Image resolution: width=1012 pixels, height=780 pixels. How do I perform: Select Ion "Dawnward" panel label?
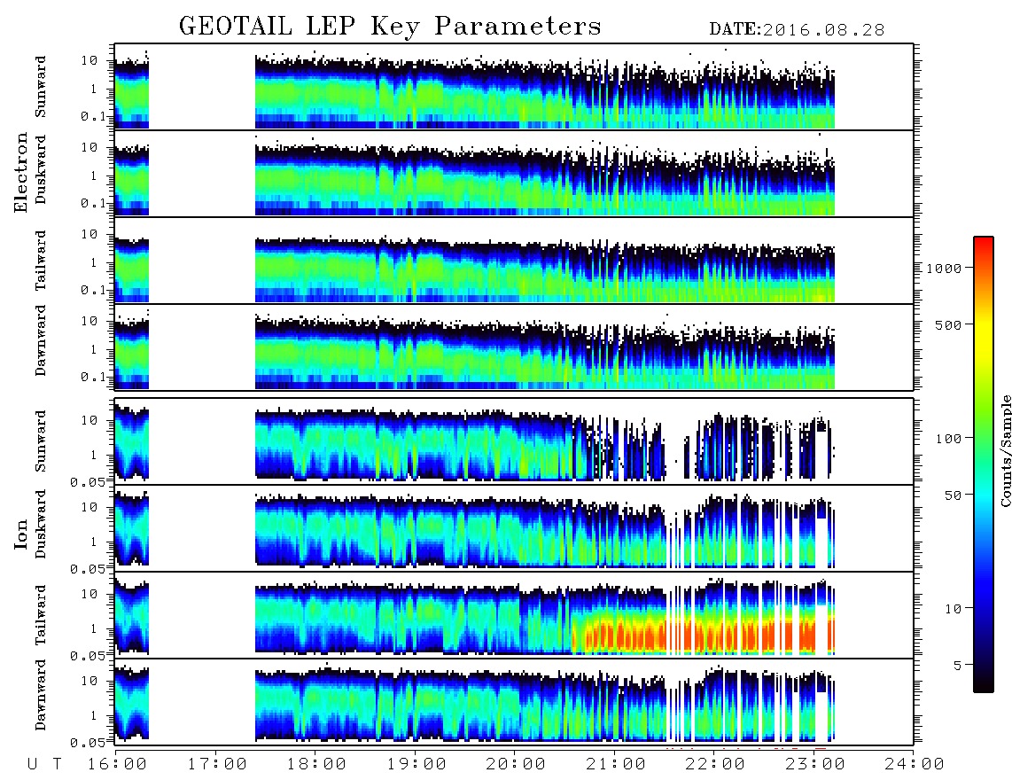41,695
